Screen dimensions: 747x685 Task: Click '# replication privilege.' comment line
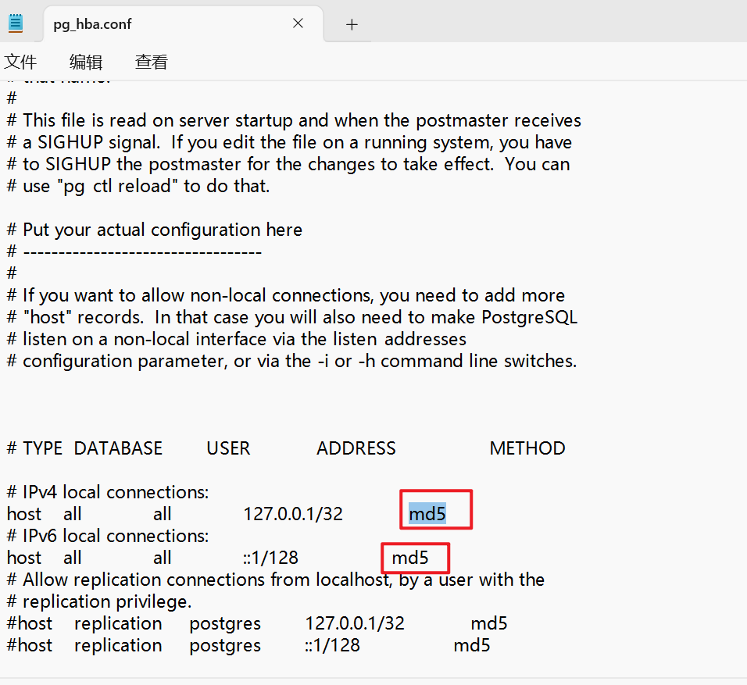tap(99, 601)
